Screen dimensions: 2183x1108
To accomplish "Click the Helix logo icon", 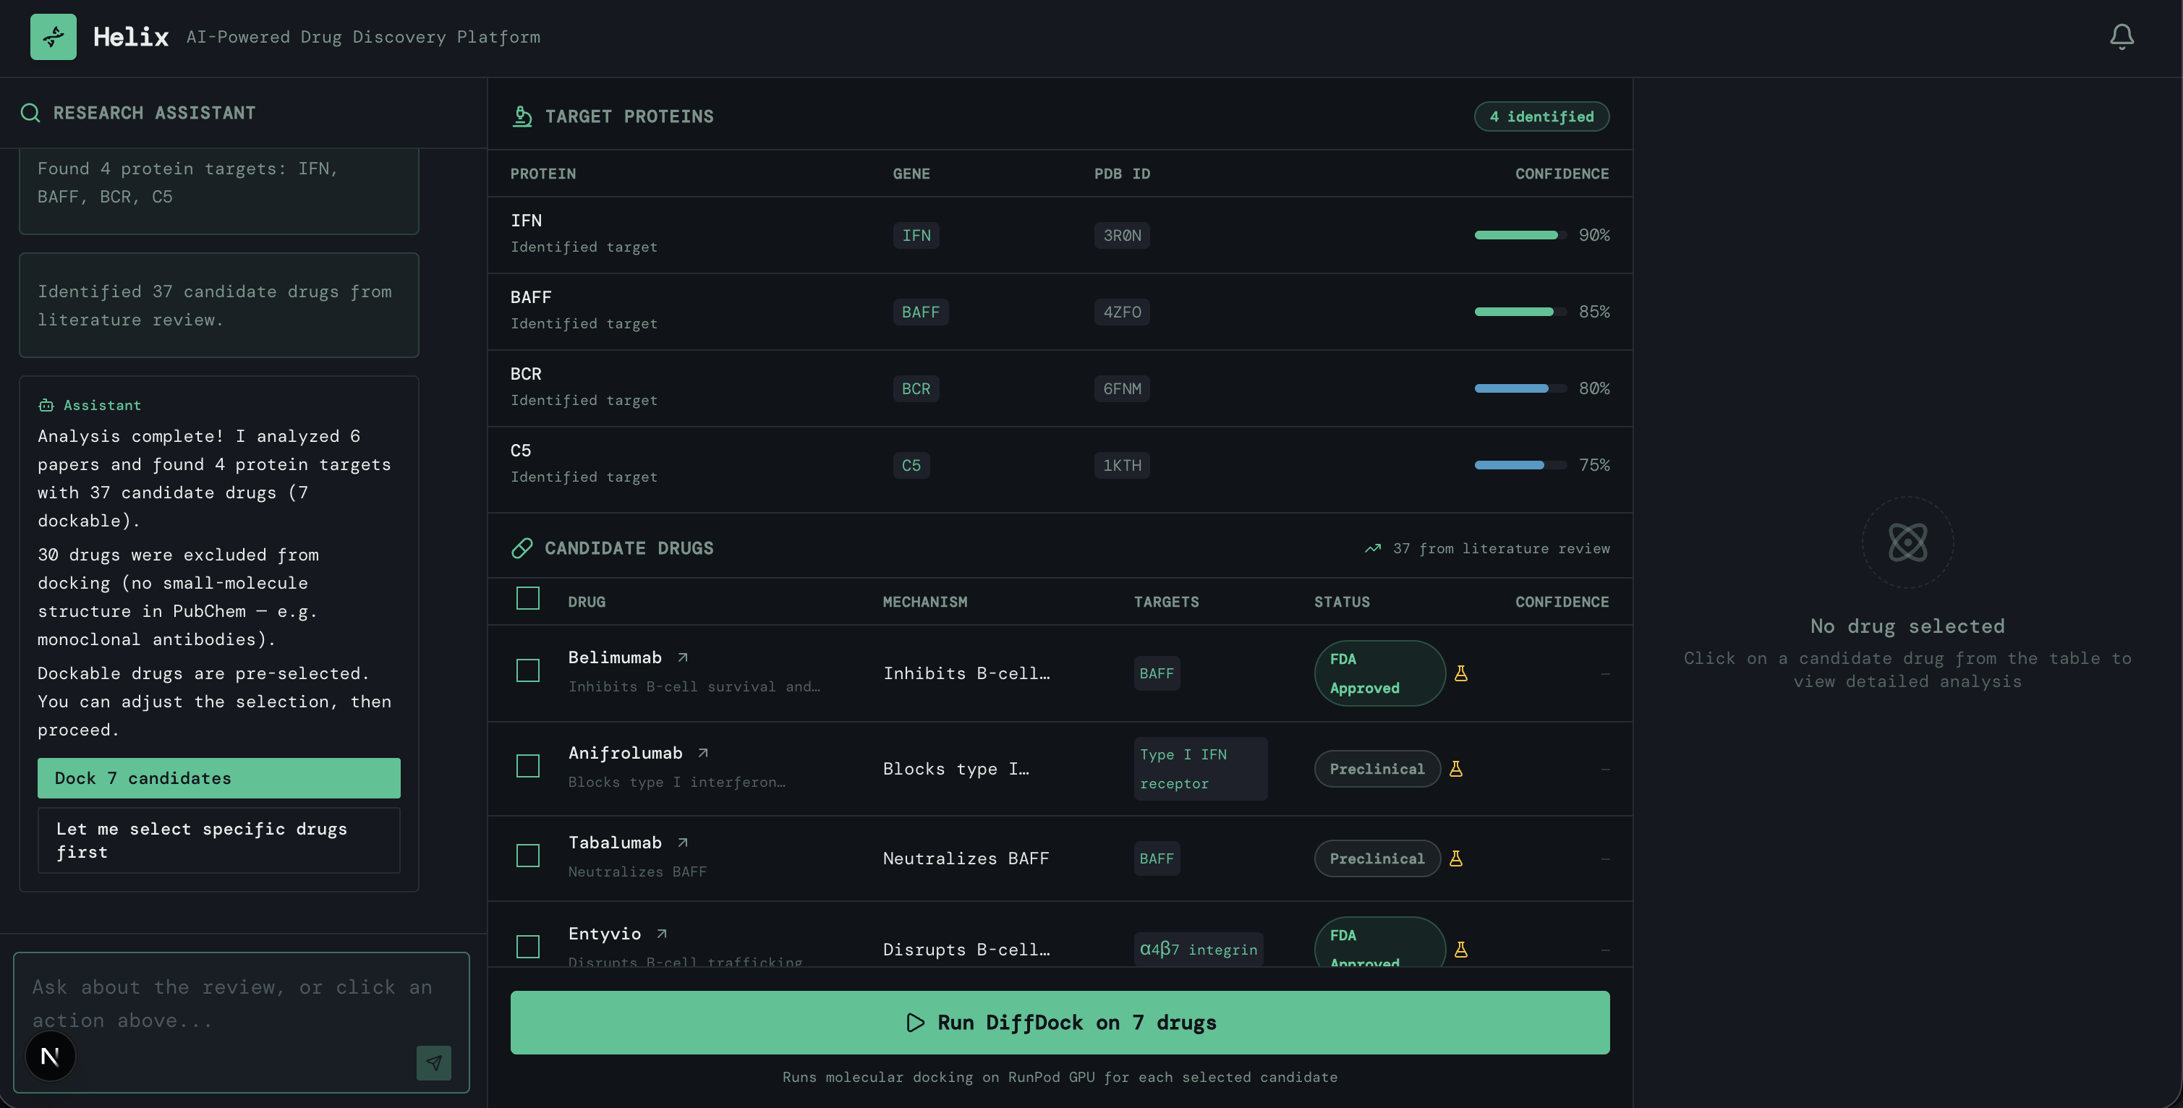I will [54, 36].
